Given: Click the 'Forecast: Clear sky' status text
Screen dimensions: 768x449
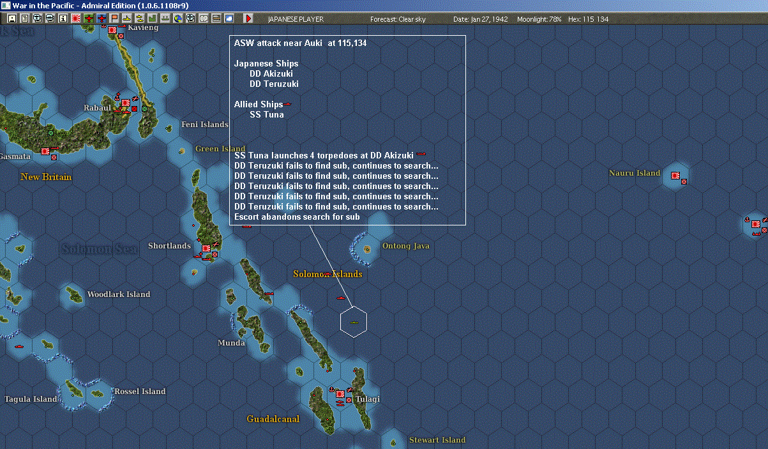Looking at the screenshot, I should (x=398, y=19).
